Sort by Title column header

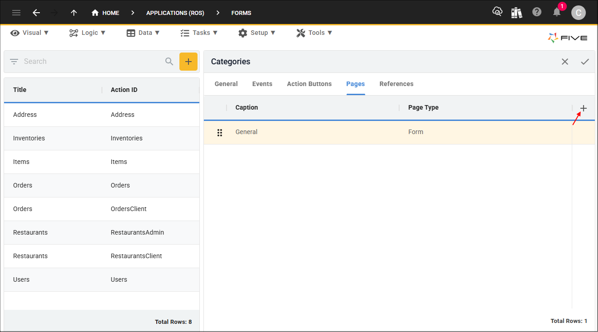tap(20, 90)
